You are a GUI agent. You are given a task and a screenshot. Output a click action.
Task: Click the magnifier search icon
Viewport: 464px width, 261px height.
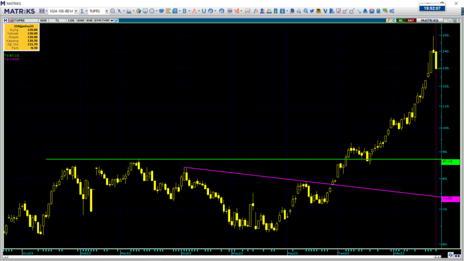click(x=112, y=11)
